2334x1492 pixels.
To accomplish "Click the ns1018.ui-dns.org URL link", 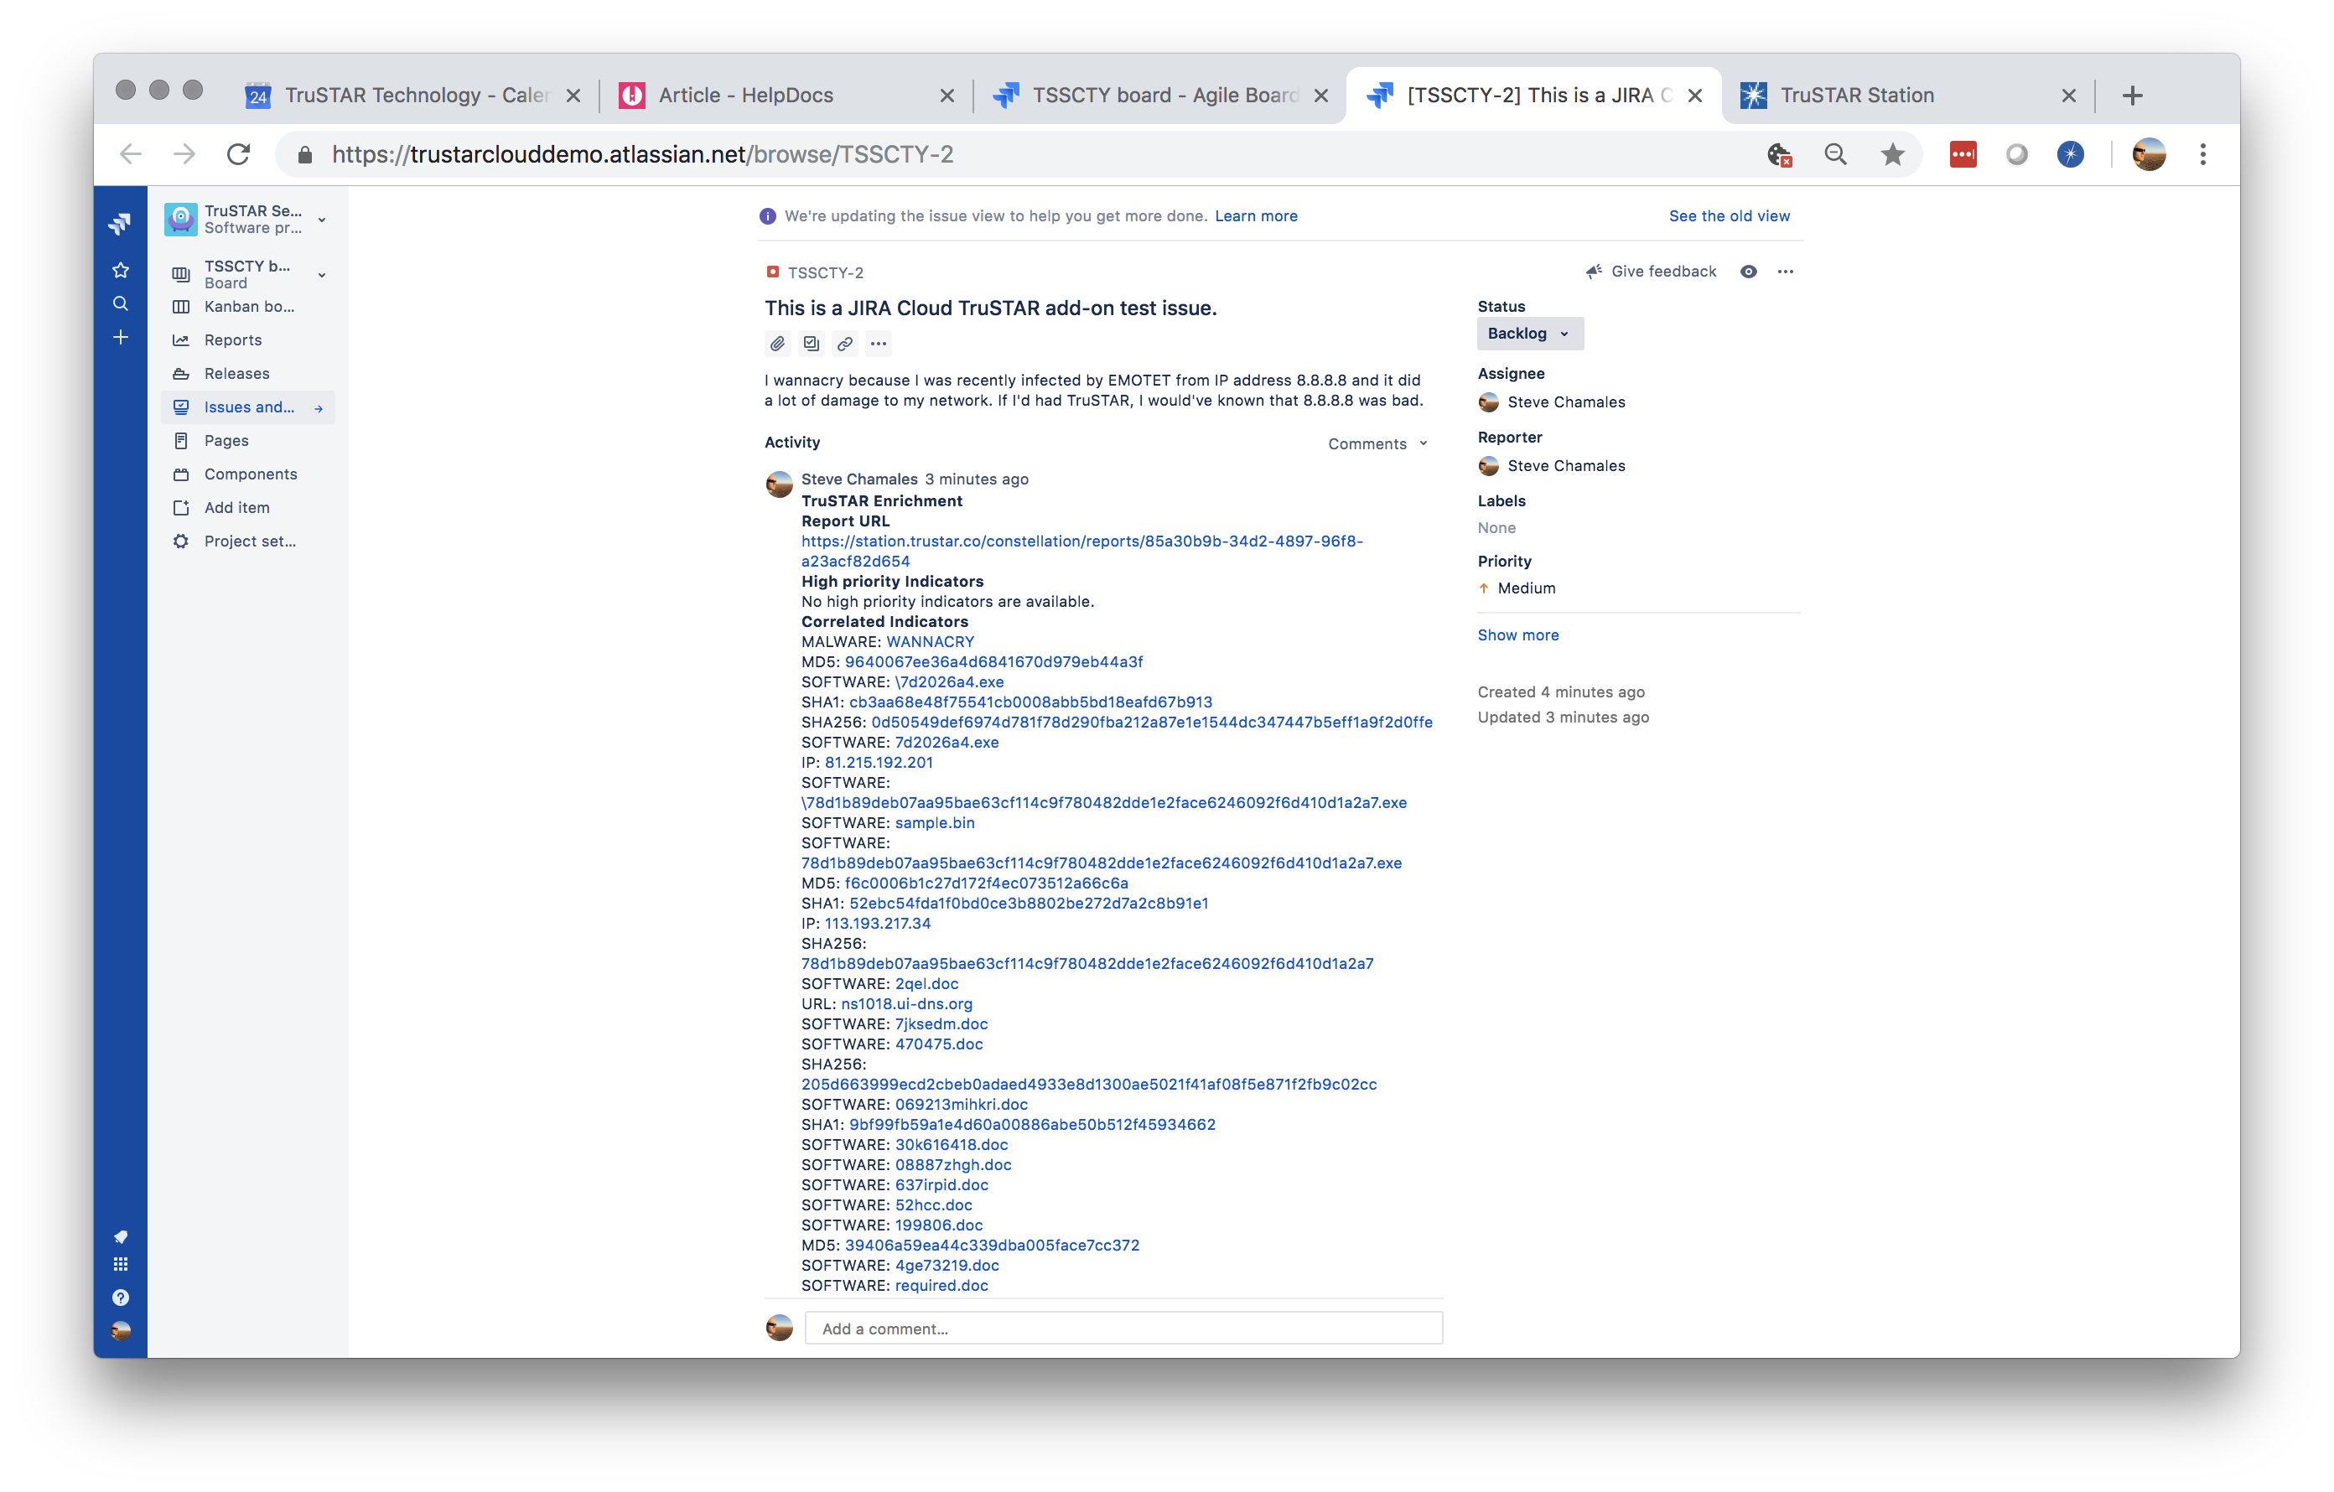I will tap(906, 1003).
